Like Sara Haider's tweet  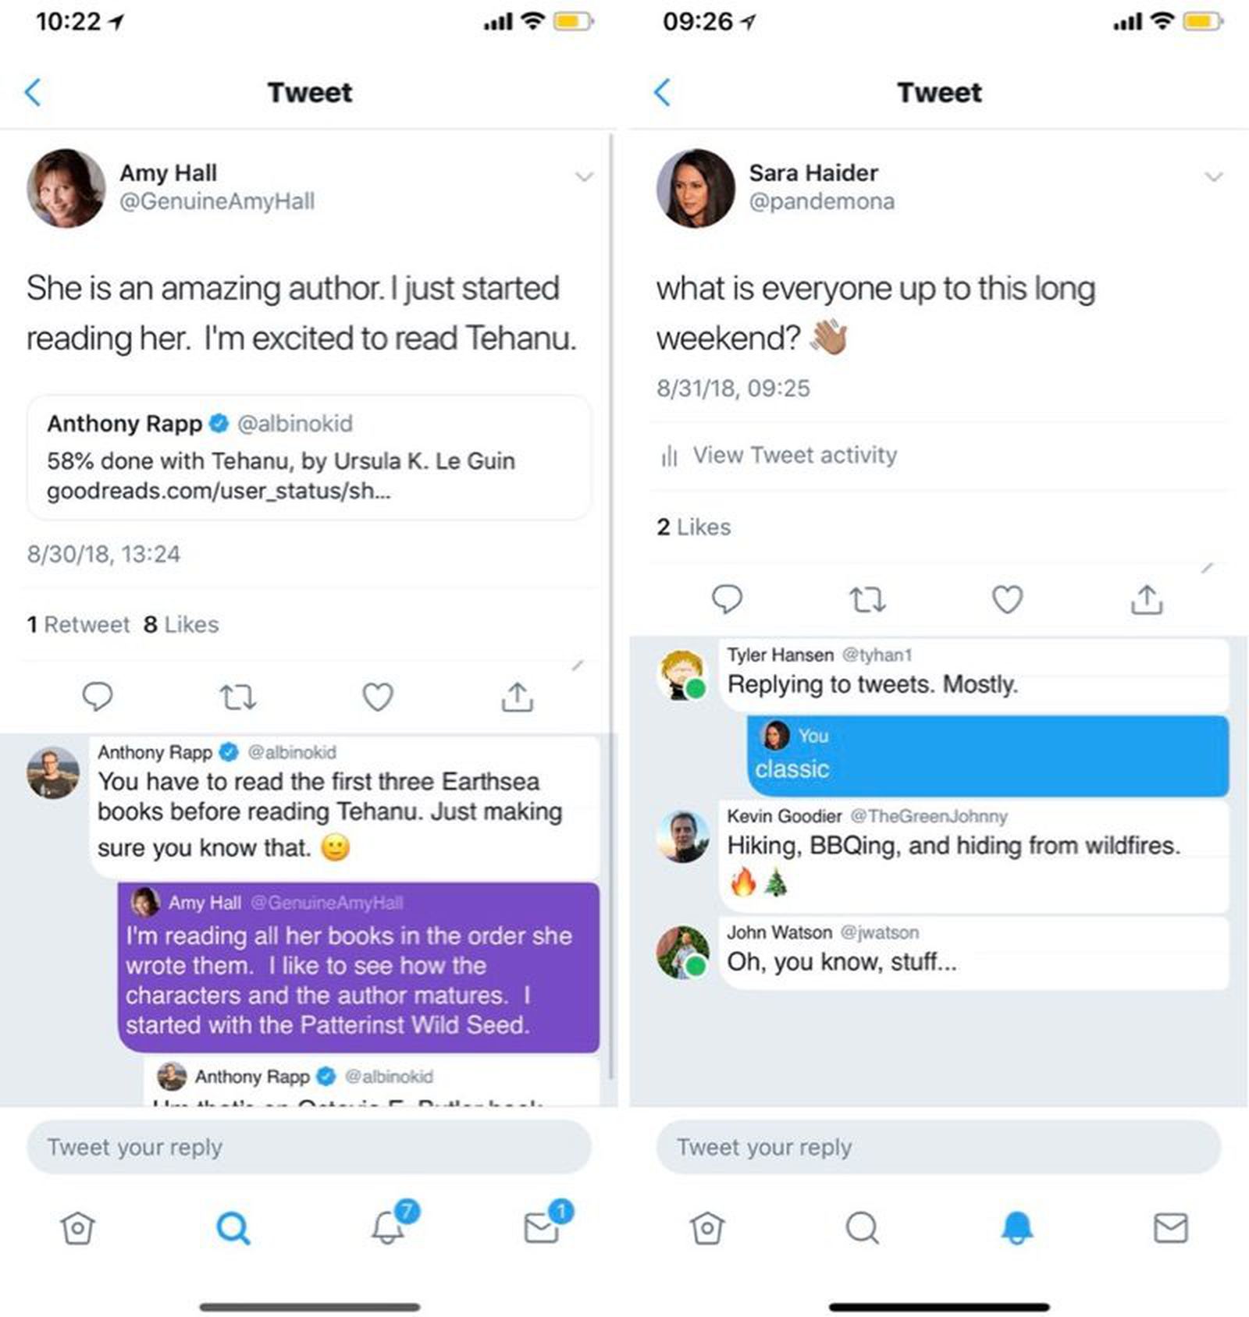click(1007, 599)
